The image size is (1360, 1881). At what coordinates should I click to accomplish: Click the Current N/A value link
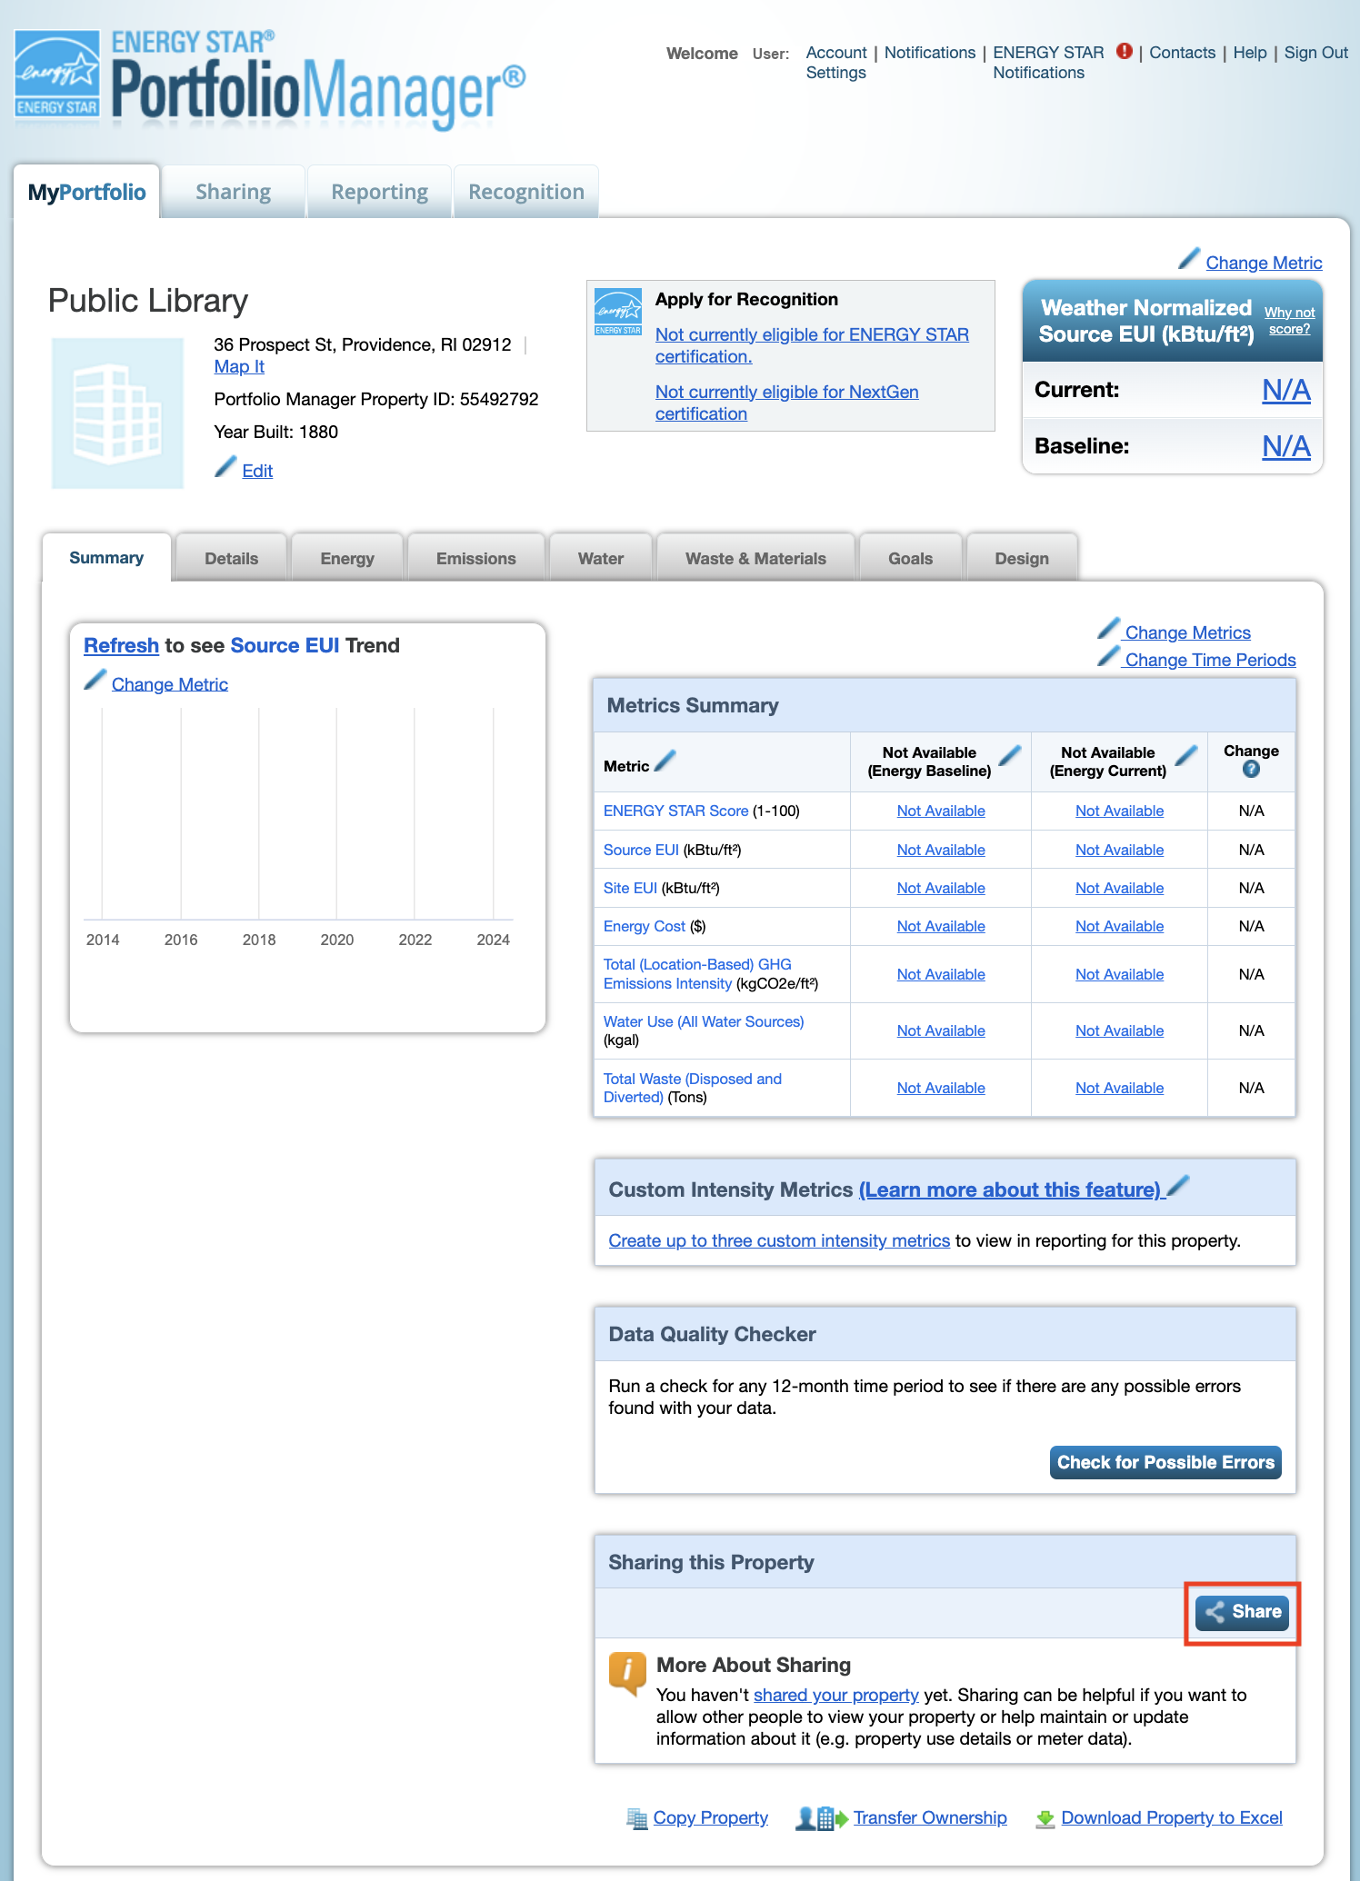(x=1285, y=390)
